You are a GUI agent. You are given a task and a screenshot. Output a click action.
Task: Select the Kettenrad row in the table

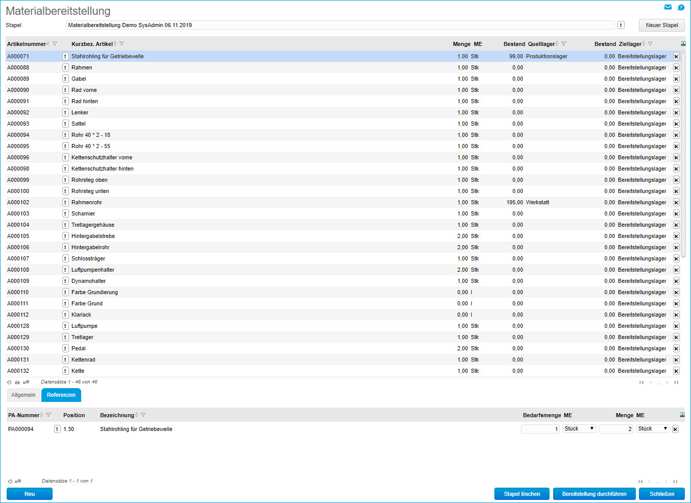coord(83,360)
